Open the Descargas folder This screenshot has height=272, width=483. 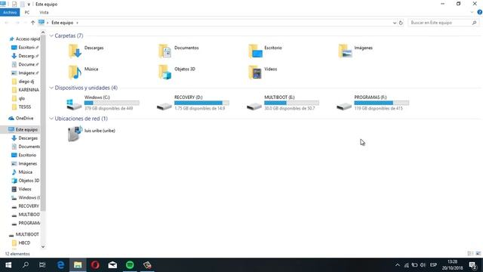click(x=86, y=51)
